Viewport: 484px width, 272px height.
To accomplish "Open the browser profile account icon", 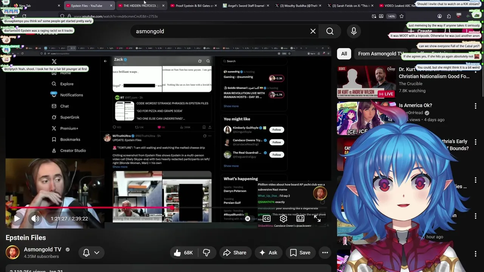I will [439, 16].
